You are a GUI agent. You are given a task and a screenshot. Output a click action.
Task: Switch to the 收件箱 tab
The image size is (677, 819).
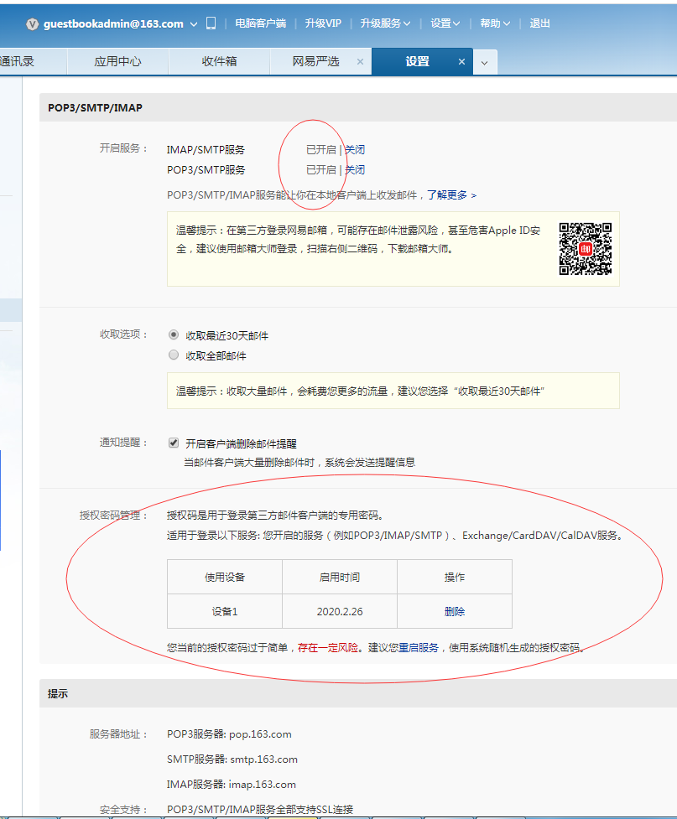point(219,62)
